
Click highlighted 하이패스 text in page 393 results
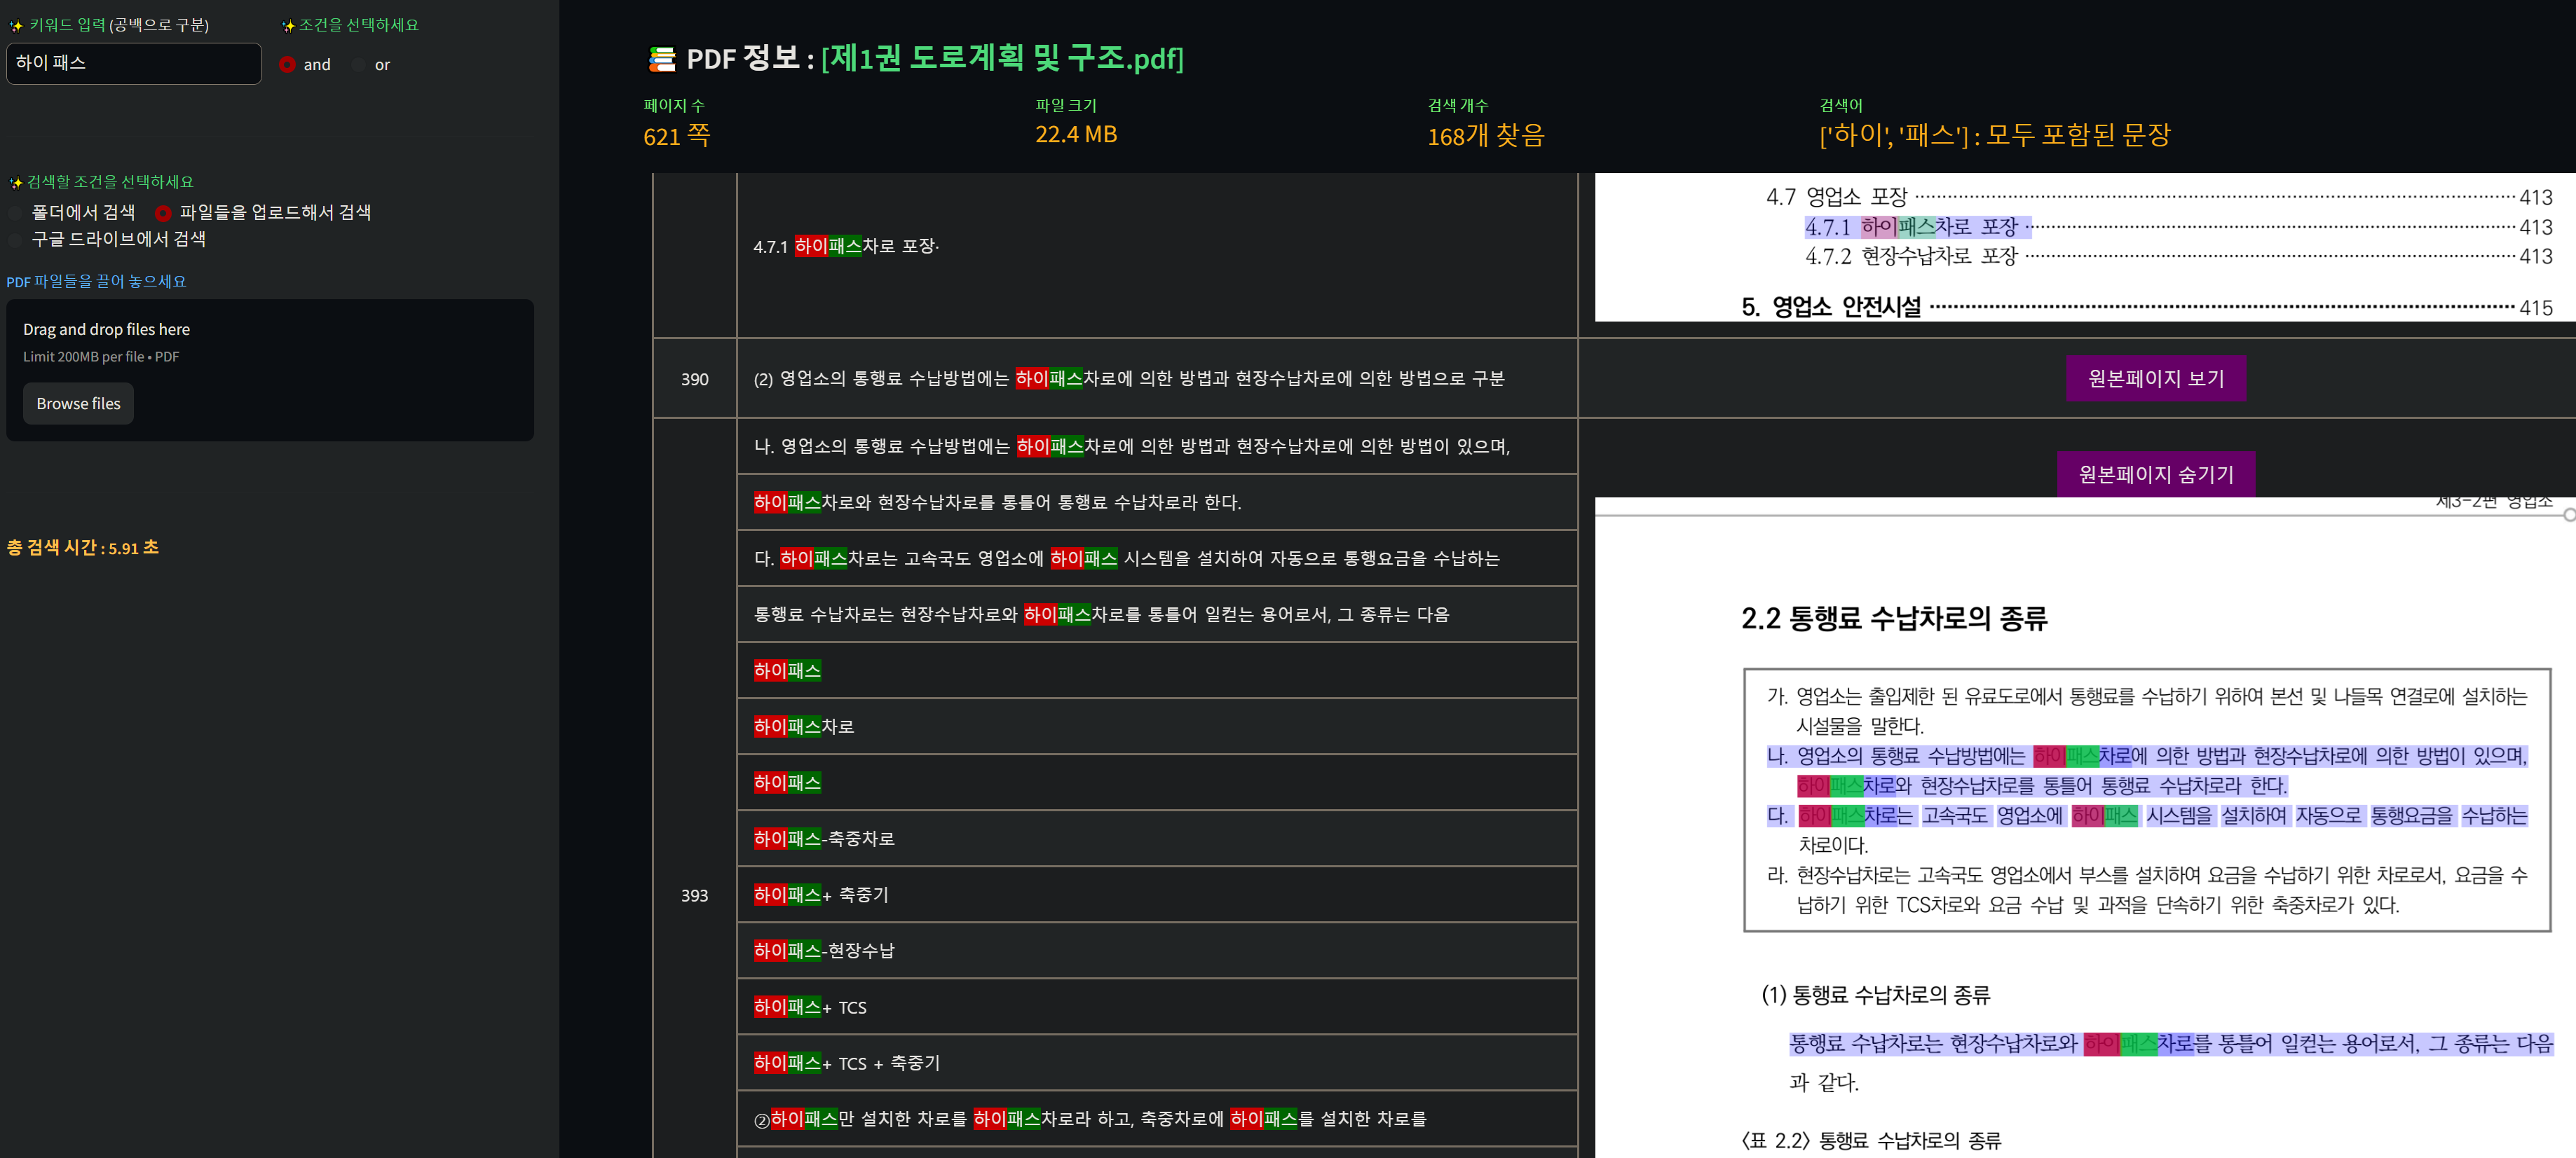pos(786,670)
